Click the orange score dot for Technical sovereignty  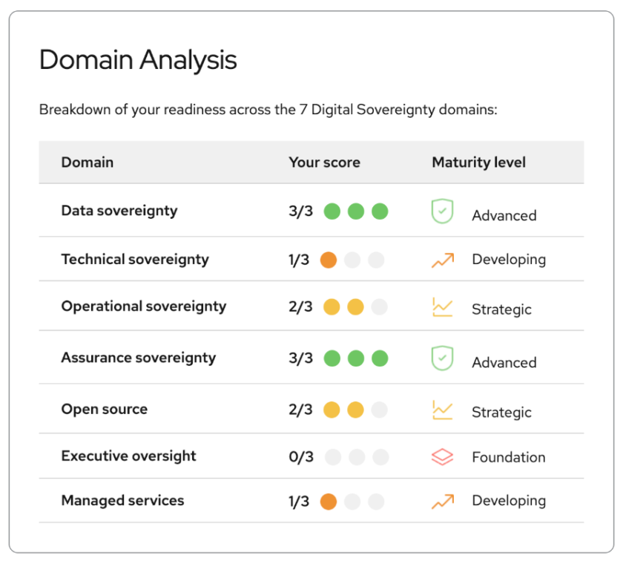(329, 260)
